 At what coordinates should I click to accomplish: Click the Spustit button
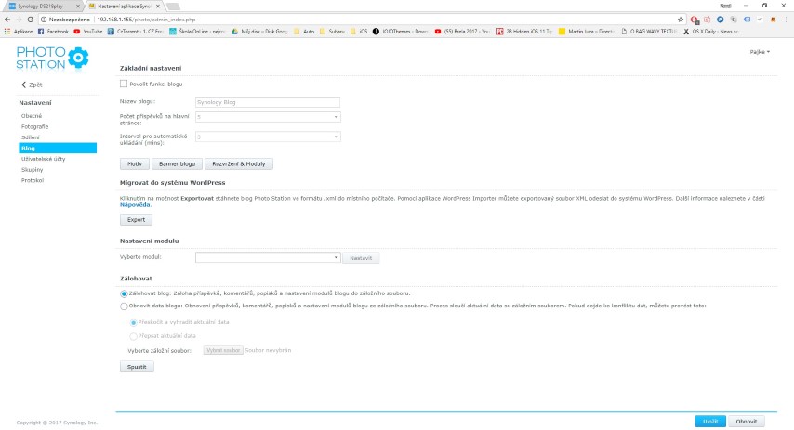point(137,367)
